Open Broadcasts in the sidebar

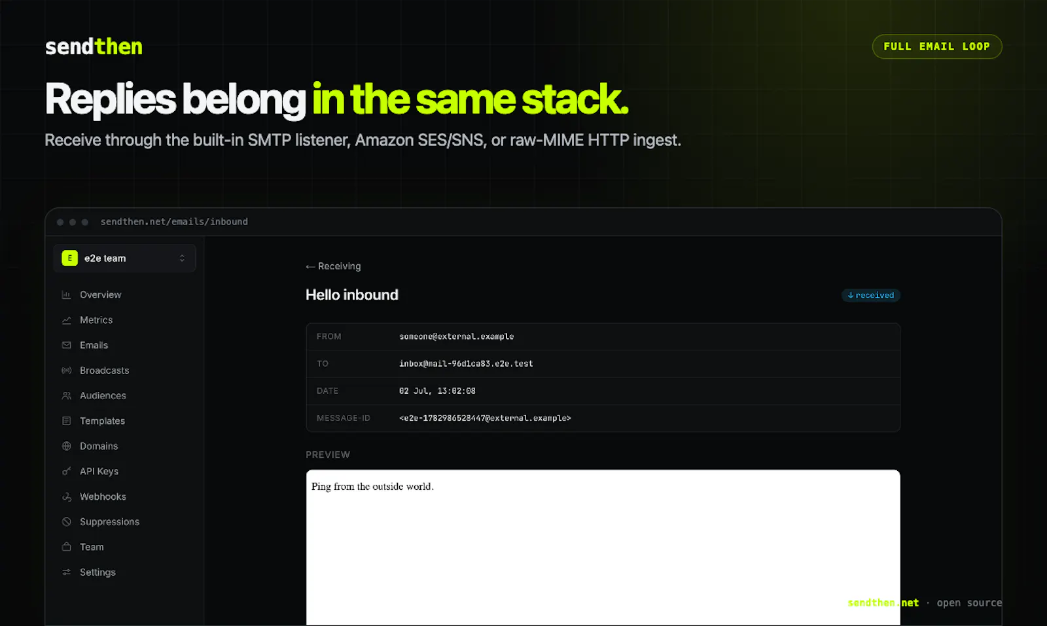point(104,370)
